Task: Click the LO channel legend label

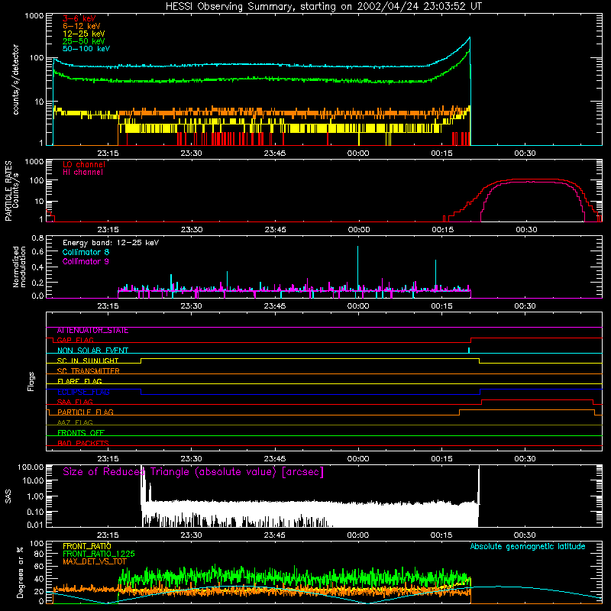Action: [84, 164]
